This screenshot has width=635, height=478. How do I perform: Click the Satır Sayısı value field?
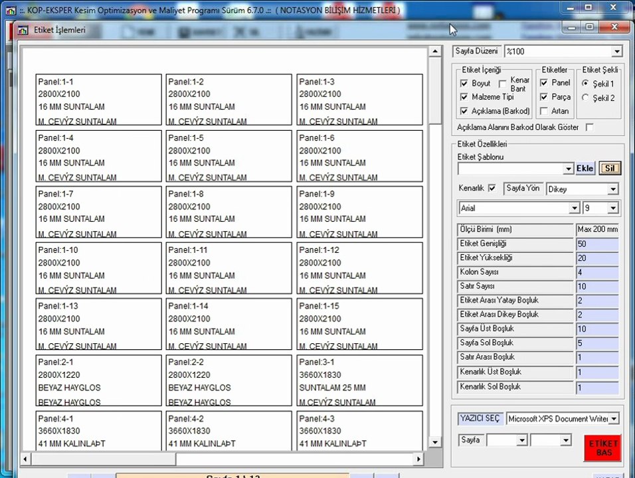pyautogui.click(x=598, y=287)
